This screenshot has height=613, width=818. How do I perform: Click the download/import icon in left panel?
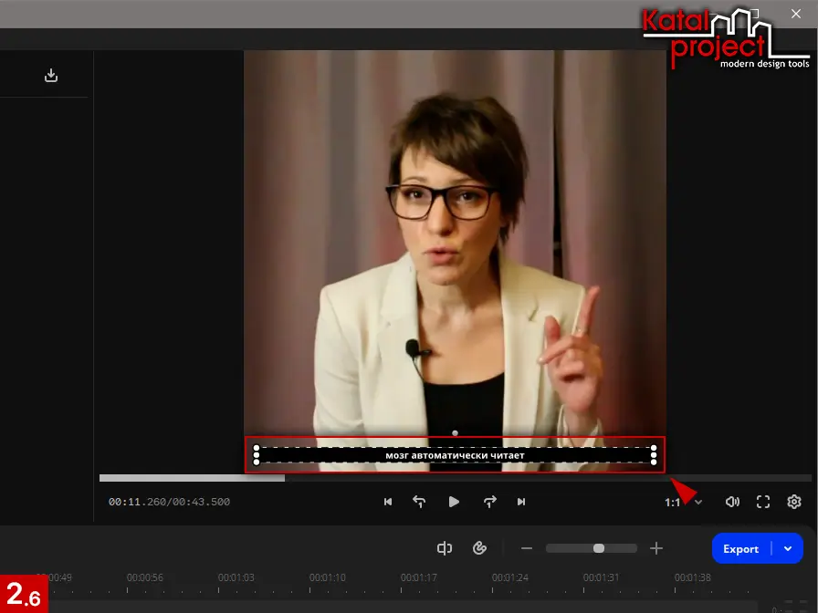coord(51,76)
